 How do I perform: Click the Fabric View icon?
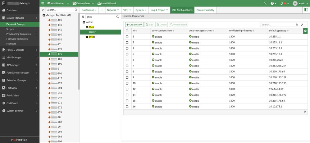point(3,95)
